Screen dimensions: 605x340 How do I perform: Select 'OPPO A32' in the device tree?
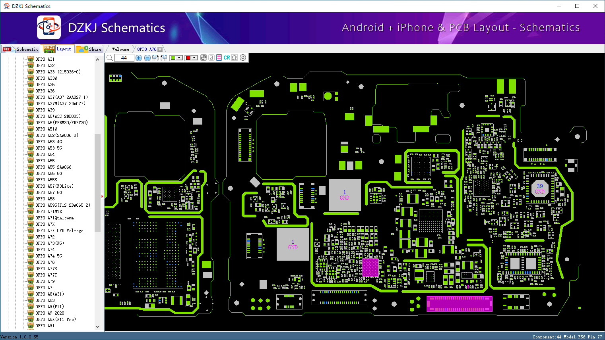point(45,65)
